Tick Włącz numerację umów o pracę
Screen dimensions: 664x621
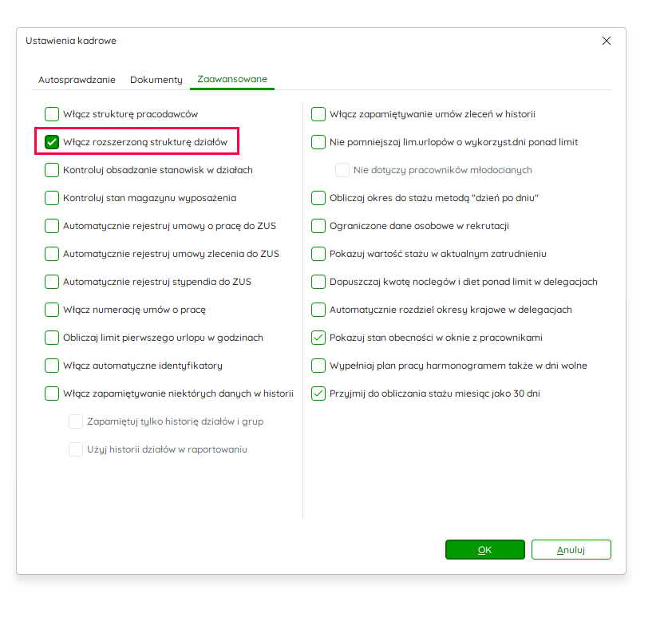[52, 310]
